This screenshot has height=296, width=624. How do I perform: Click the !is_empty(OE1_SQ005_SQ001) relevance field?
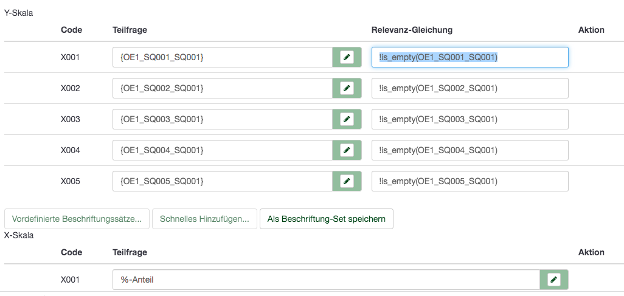[470, 181]
